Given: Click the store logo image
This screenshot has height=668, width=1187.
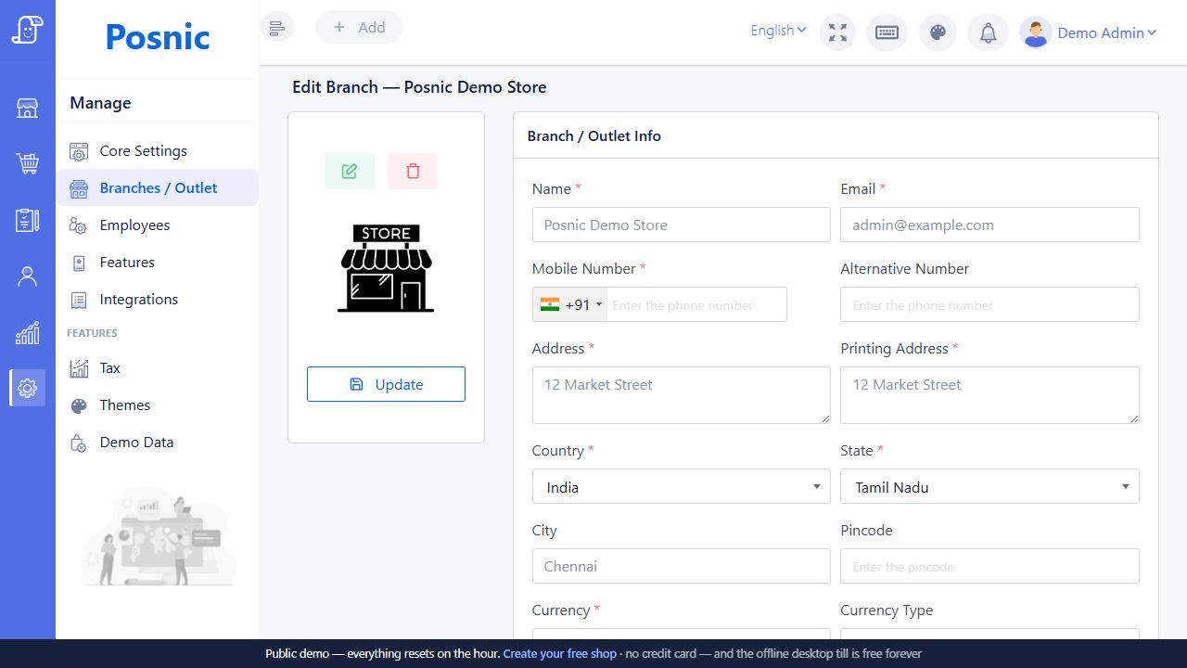Looking at the screenshot, I should click(x=386, y=268).
